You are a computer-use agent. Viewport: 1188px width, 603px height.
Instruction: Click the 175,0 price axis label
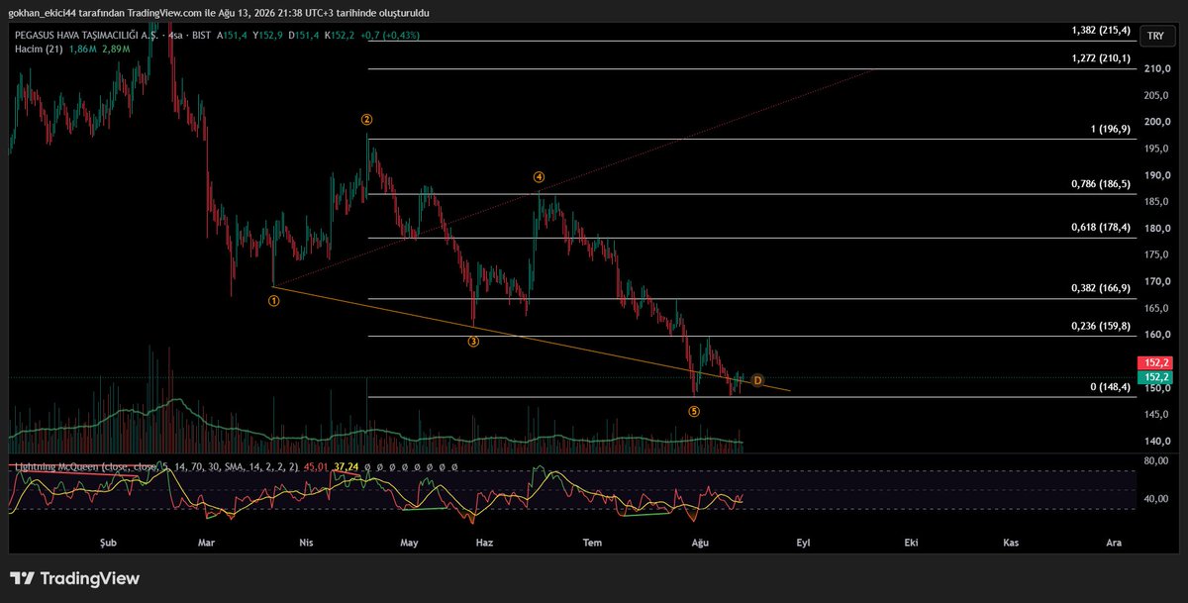1158,254
